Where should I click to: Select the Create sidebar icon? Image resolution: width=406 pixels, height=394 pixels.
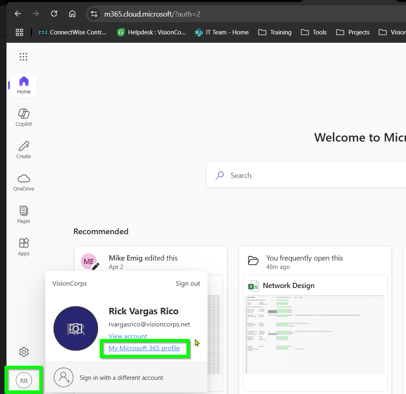(24, 150)
